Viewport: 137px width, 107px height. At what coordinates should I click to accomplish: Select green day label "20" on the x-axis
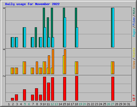[84, 104]
